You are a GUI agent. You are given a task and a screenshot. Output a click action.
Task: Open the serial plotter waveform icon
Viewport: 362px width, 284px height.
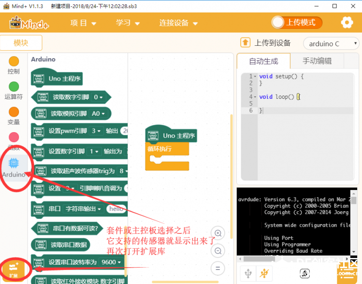coord(305,273)
